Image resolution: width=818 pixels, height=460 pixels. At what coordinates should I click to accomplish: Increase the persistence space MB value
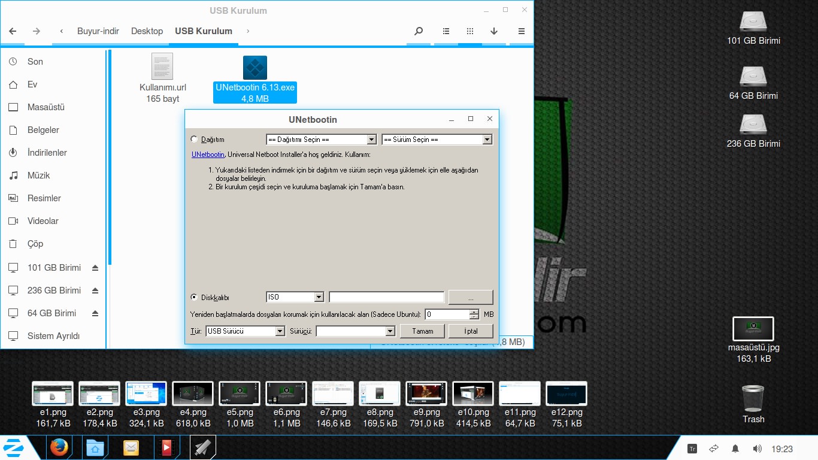point(474,311)
